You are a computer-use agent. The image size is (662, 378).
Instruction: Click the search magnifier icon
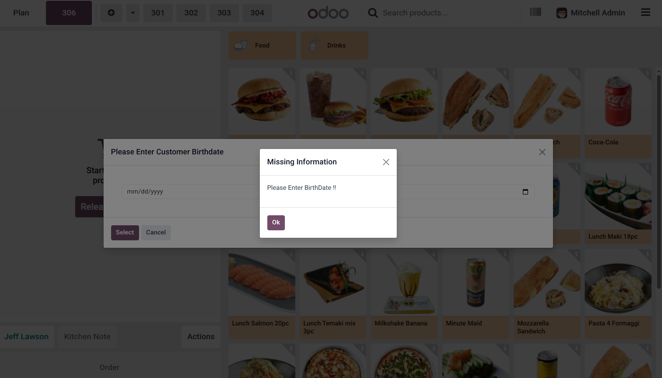tap(373, 13)
